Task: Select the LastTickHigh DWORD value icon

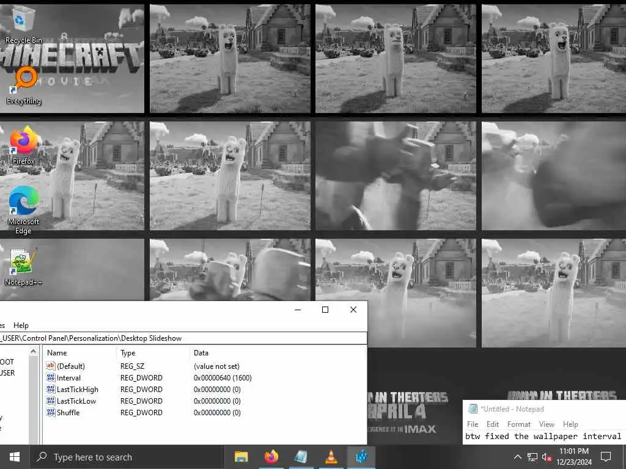Action: [50, 389]
